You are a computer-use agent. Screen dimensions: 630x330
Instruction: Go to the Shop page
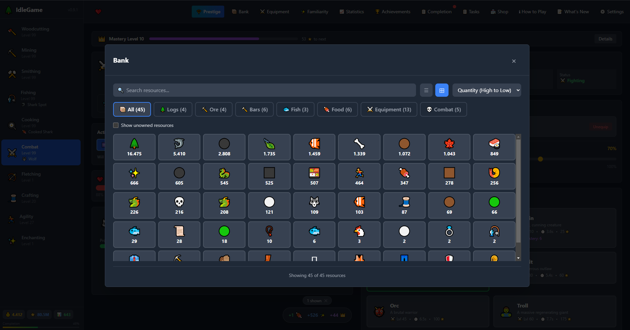500,12
